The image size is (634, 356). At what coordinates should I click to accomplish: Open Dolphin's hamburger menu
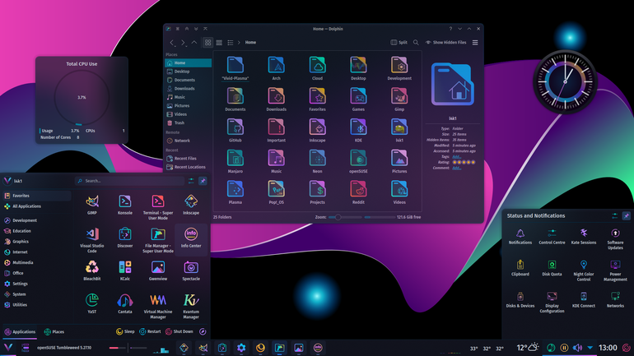coord(475,43)
